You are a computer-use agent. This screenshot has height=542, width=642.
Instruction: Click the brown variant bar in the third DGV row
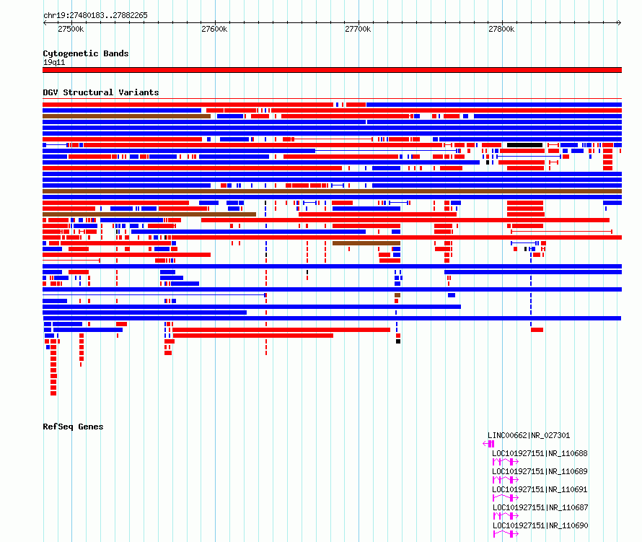pos(126,116)
